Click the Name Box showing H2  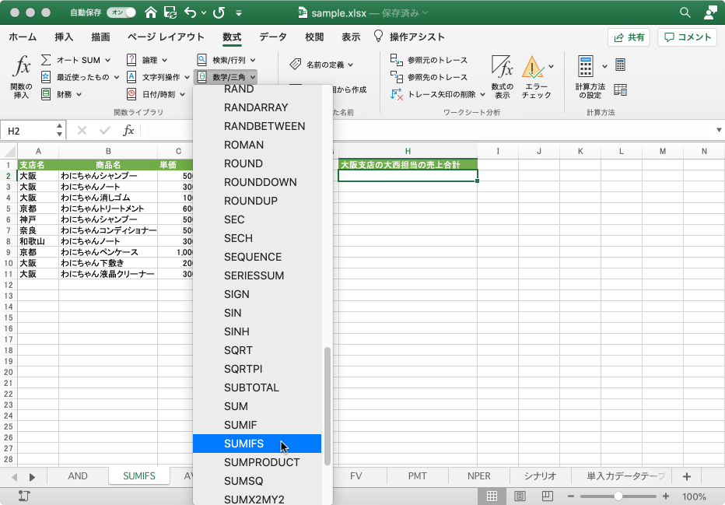point(33,131)
